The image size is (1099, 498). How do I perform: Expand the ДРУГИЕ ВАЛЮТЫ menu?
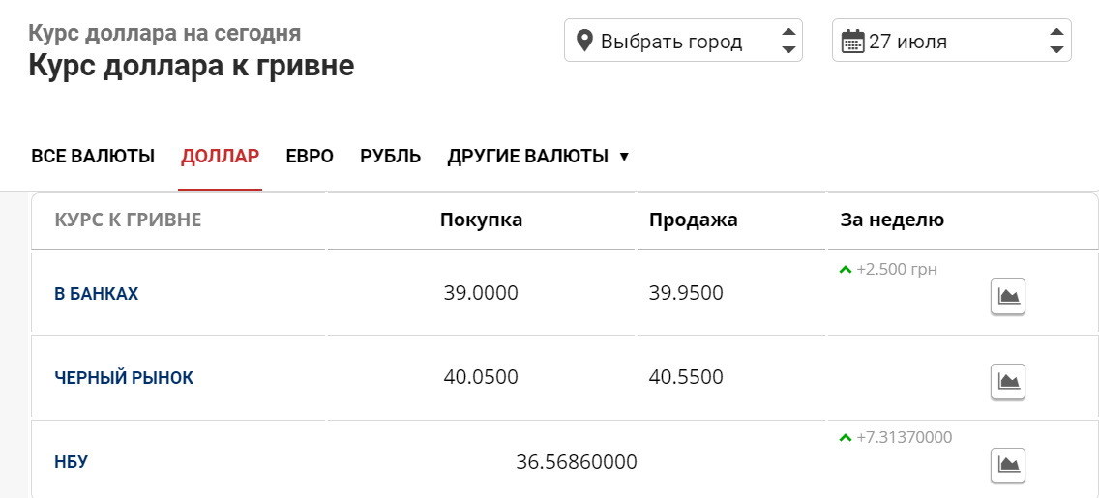[x=538, y=157]
